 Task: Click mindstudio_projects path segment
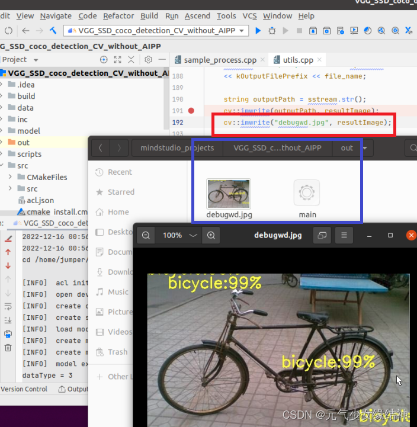[177, 148]
